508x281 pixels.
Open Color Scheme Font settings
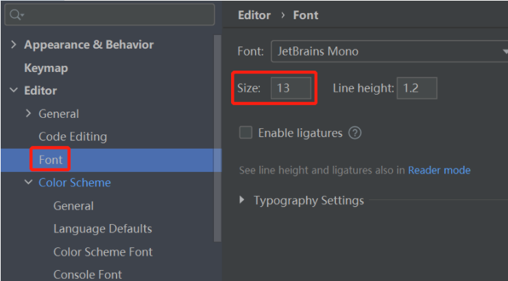point(103,252)
